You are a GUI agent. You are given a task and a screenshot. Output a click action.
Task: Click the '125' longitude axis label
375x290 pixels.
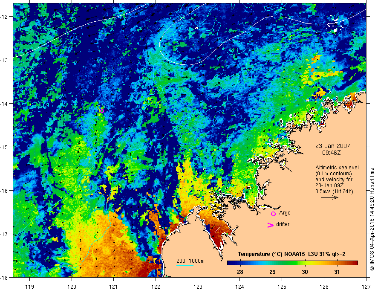pyautogui.click(x=282, y=287)
